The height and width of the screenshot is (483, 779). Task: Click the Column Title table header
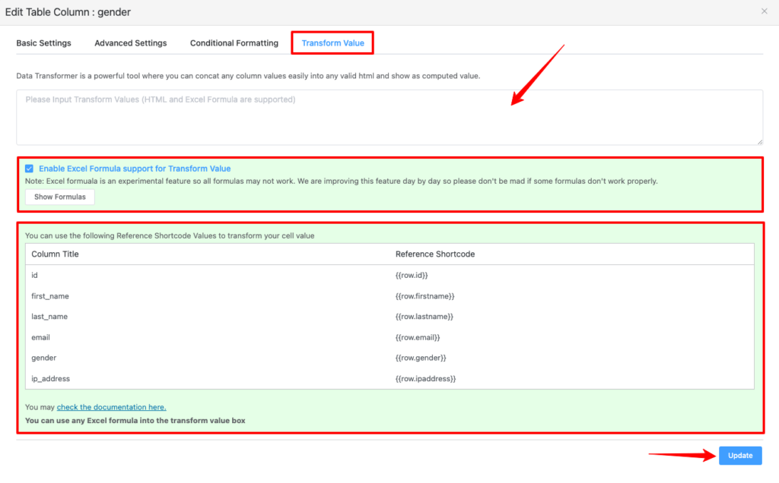pyautogui.click(x=55, y=254)
